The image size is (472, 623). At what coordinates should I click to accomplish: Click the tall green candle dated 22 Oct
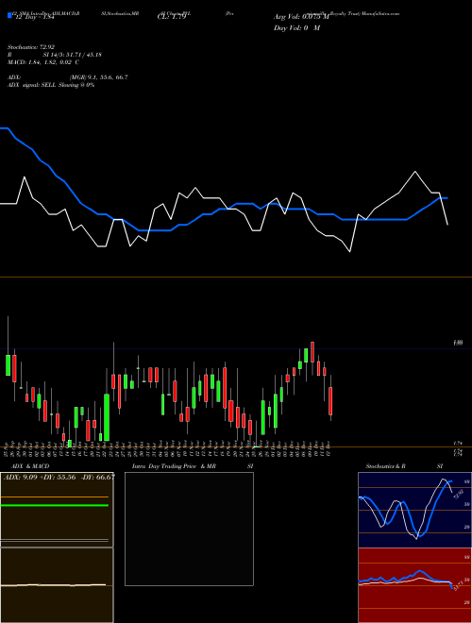tap(107, 417)
